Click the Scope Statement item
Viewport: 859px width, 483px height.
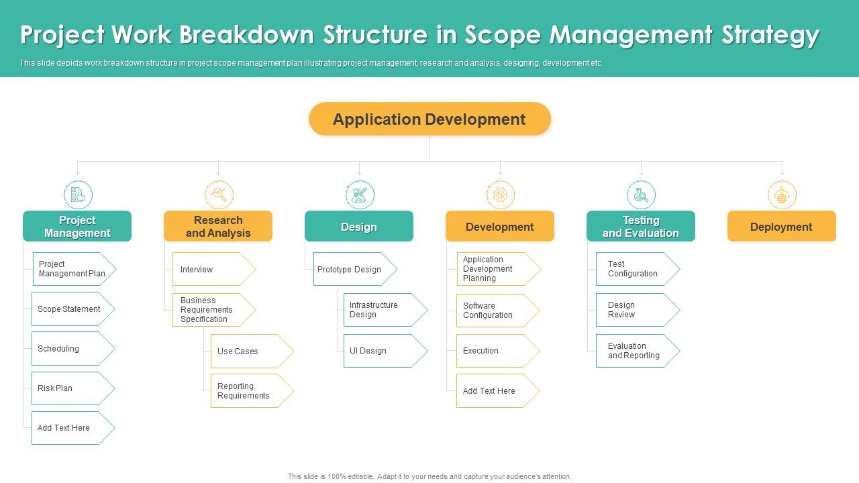pos(73,309)
